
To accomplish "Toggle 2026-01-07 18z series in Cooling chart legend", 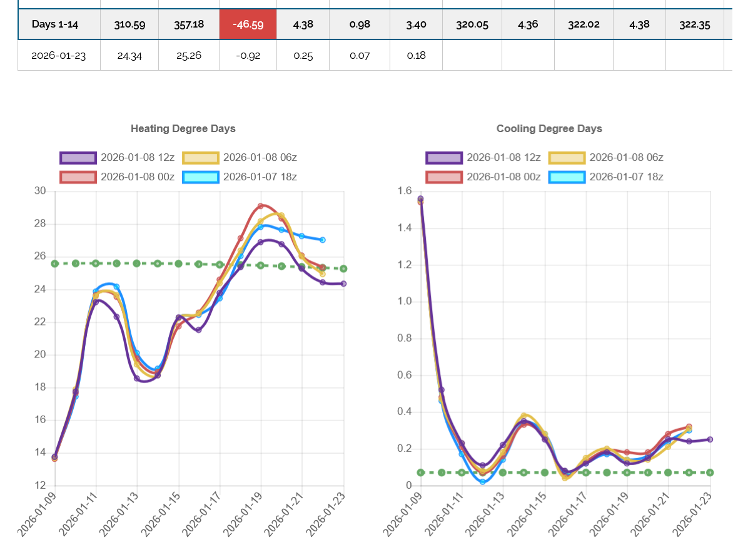I will pyautogui.click(x=567, y=176).
